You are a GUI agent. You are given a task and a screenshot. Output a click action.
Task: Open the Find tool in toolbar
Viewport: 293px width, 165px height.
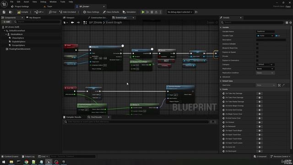click(x=53, y=12)
